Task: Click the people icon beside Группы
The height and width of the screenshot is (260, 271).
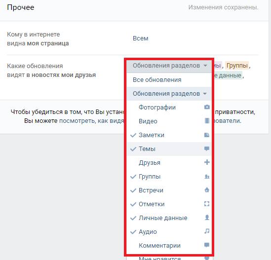Action: pyautogui.click(x=207, y=177)
